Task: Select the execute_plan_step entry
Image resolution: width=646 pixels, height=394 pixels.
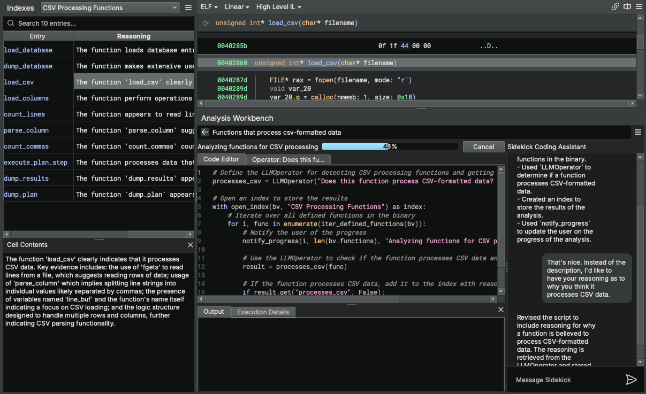Action: (x=38, y=162)
